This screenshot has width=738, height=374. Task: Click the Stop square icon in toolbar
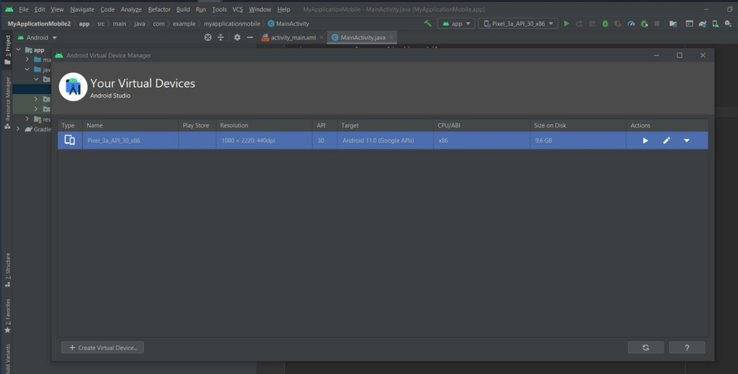657,24
